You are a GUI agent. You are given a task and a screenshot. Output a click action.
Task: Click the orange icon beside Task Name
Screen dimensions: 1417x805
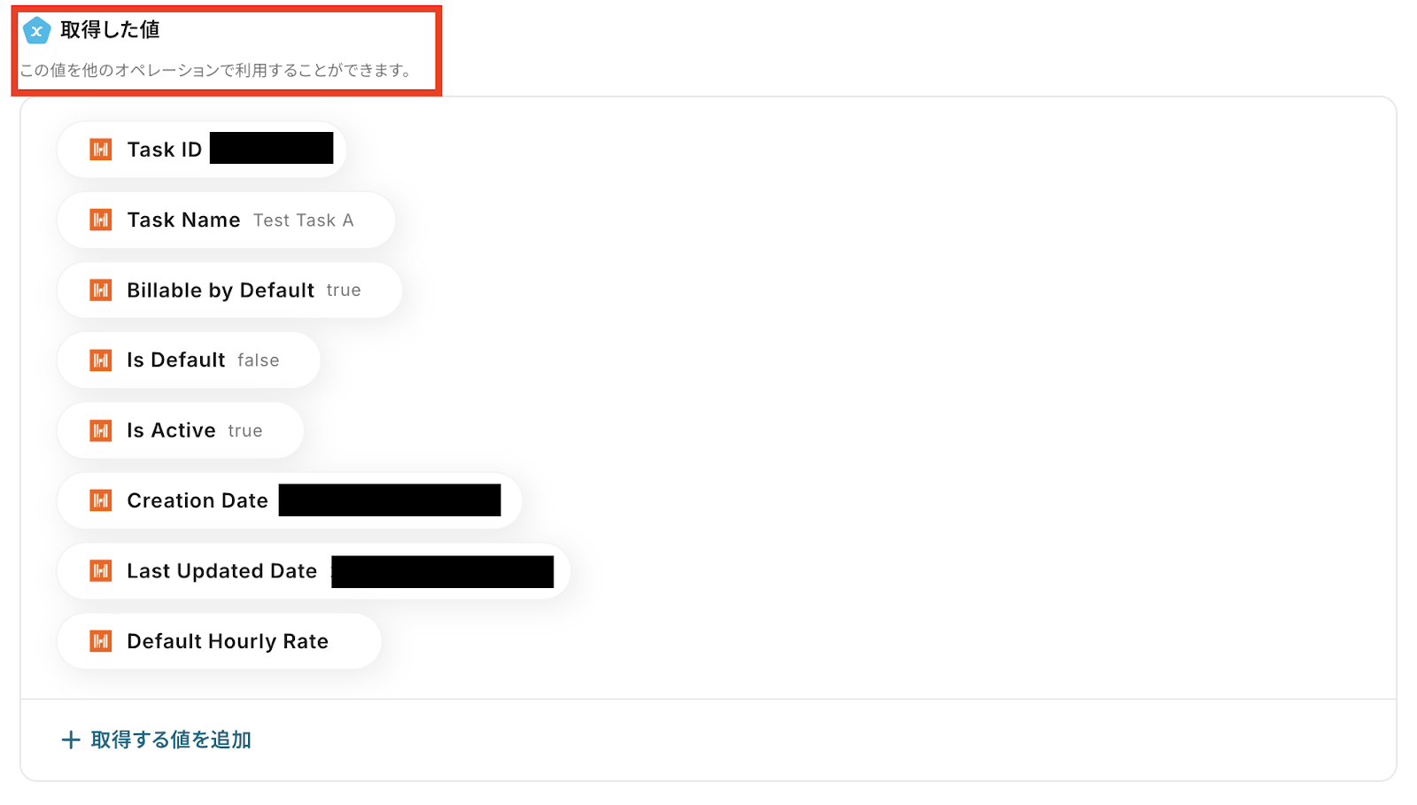coord(101,220)
